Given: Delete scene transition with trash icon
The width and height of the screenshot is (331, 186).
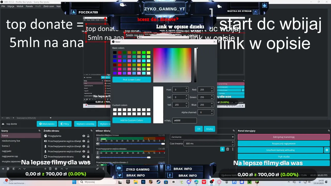Looking at the screenshot, I should pyautogui.click(x=228, y=149).
